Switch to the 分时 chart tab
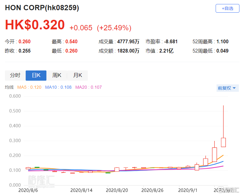 coord(15,75)
